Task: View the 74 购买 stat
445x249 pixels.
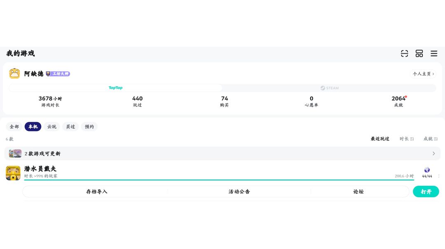Action: (x=225, y=101)
